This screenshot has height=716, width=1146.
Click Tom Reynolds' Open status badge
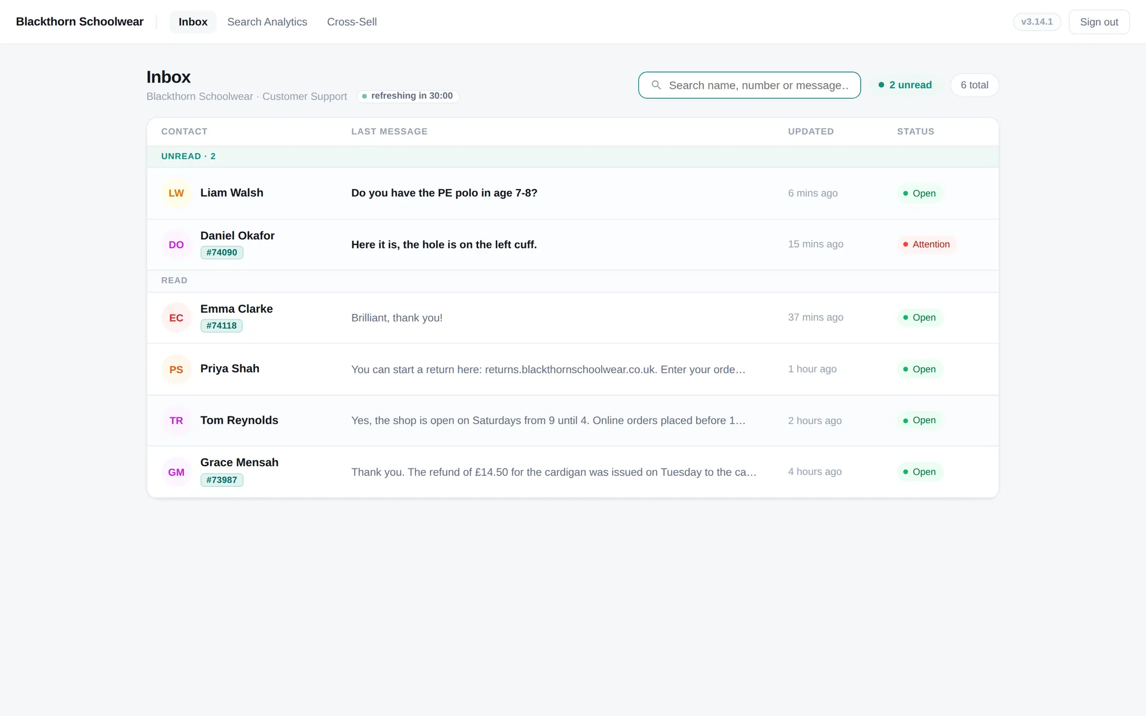pyautogui.click(x=920, y=420)
